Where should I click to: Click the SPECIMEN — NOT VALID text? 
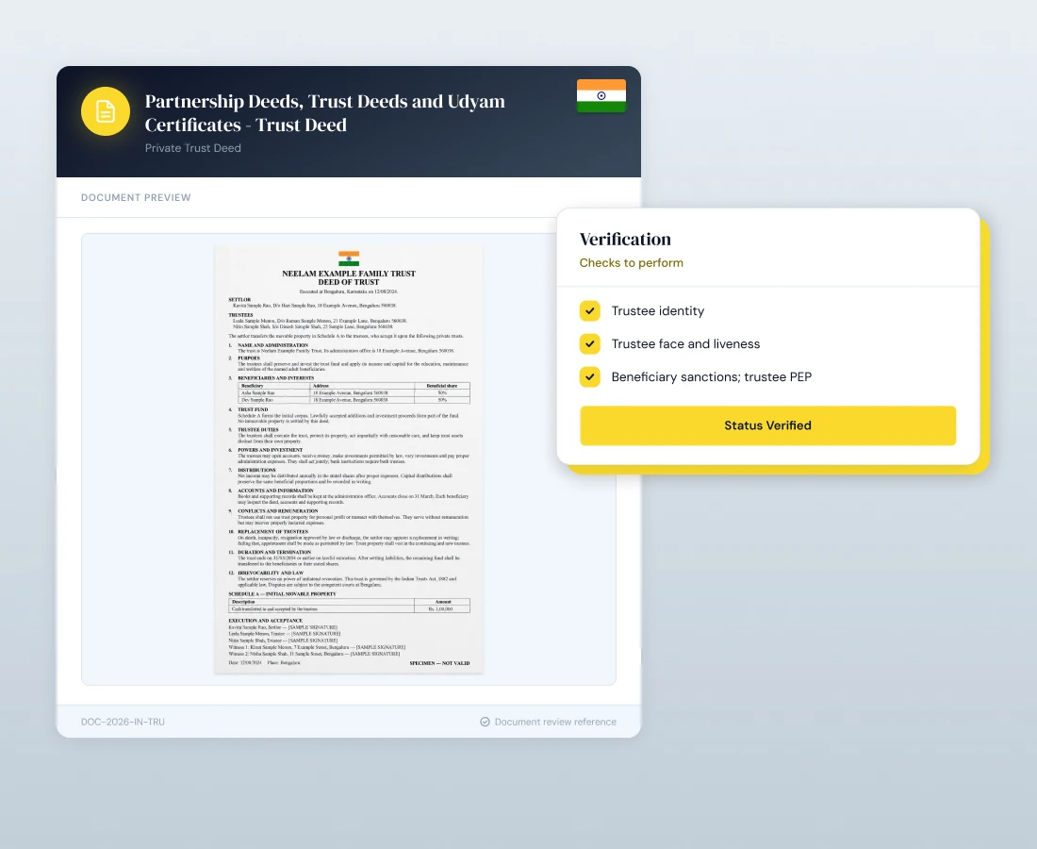pos(439,663)
